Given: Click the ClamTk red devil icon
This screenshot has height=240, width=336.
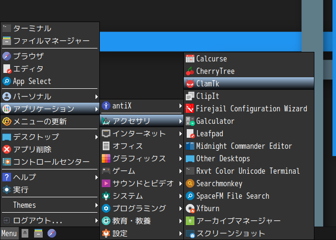Looking at the screenshot, I should click(190, 84).
